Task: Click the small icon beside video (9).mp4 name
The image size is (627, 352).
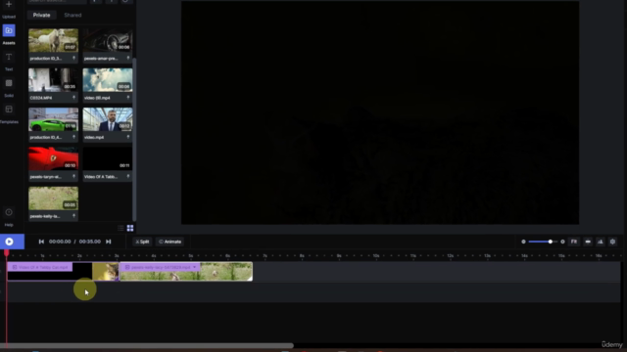Action: [128, 98]
